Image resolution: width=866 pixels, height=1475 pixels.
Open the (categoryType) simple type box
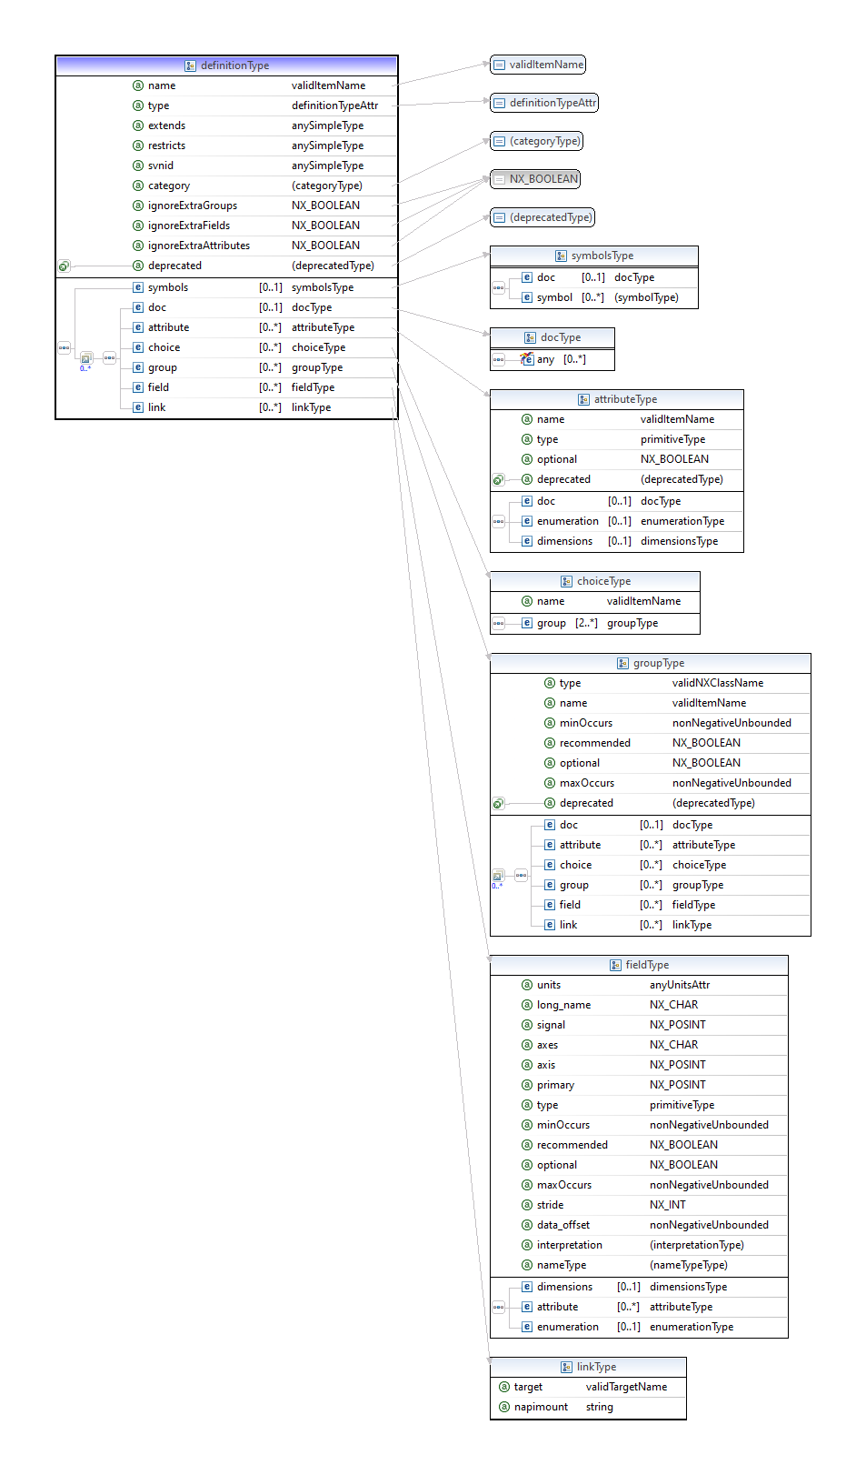[x=536, y=141]
